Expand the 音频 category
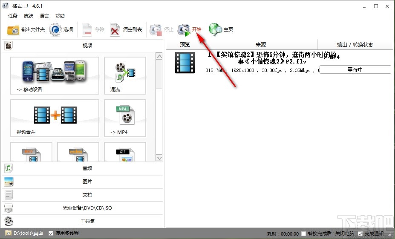This screenshot has width=395, height=239. click(82, 168)
